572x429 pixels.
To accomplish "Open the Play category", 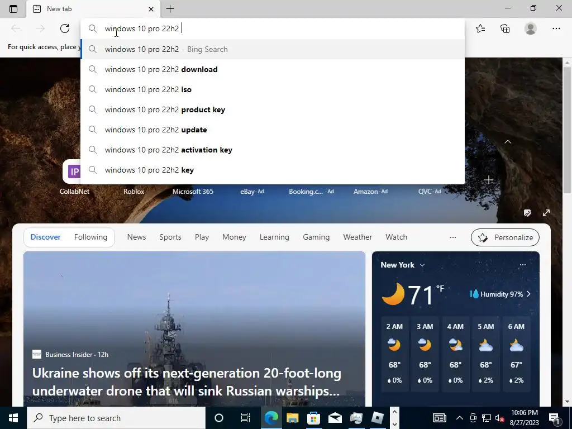I will (x=202, y=237).
